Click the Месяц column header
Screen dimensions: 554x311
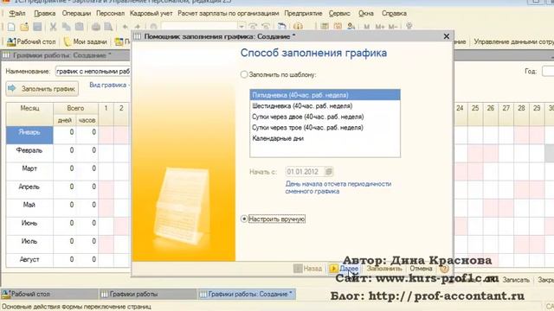[x=29, y=114]
